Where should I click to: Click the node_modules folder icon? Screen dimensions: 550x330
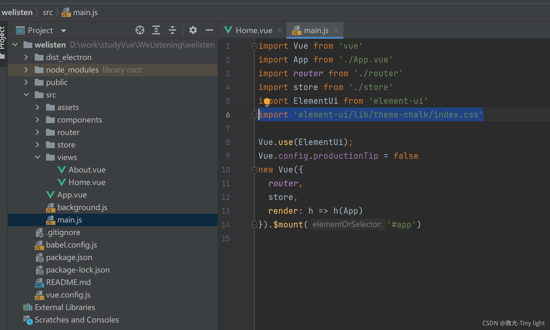click(39, 70)
